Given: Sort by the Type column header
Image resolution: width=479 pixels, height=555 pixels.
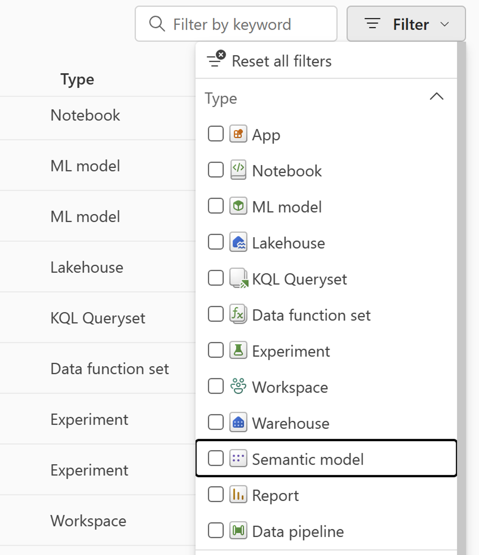Looking at the screenshot, I should tap(77, 79).
